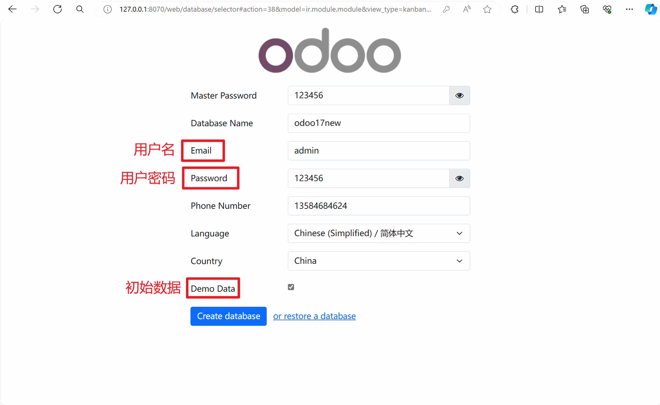Image resolution: width=660 pixels, height=405 pixels.
Task: Click the Database Name field odoo17new
Action: tap(379, 123)
